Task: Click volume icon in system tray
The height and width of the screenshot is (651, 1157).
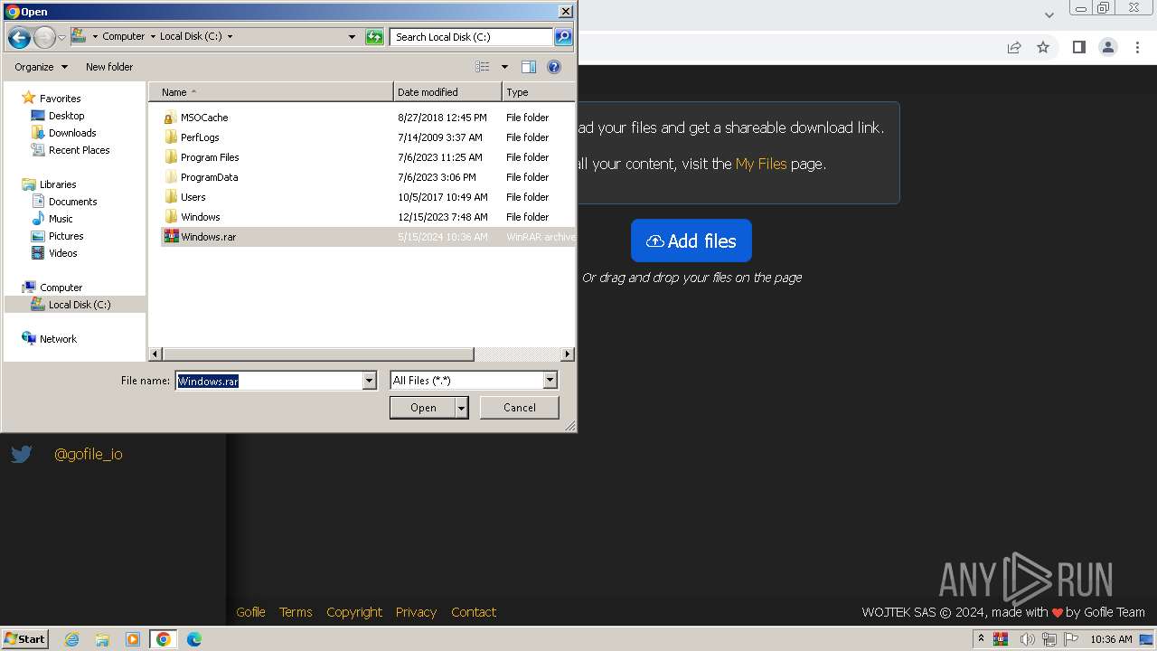Action: [1027, 639]
